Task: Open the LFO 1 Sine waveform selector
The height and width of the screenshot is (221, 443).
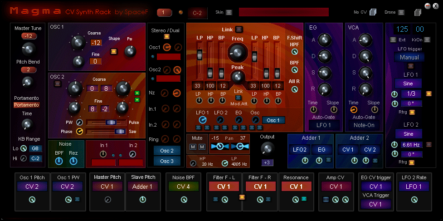Action: coord(409,83)
